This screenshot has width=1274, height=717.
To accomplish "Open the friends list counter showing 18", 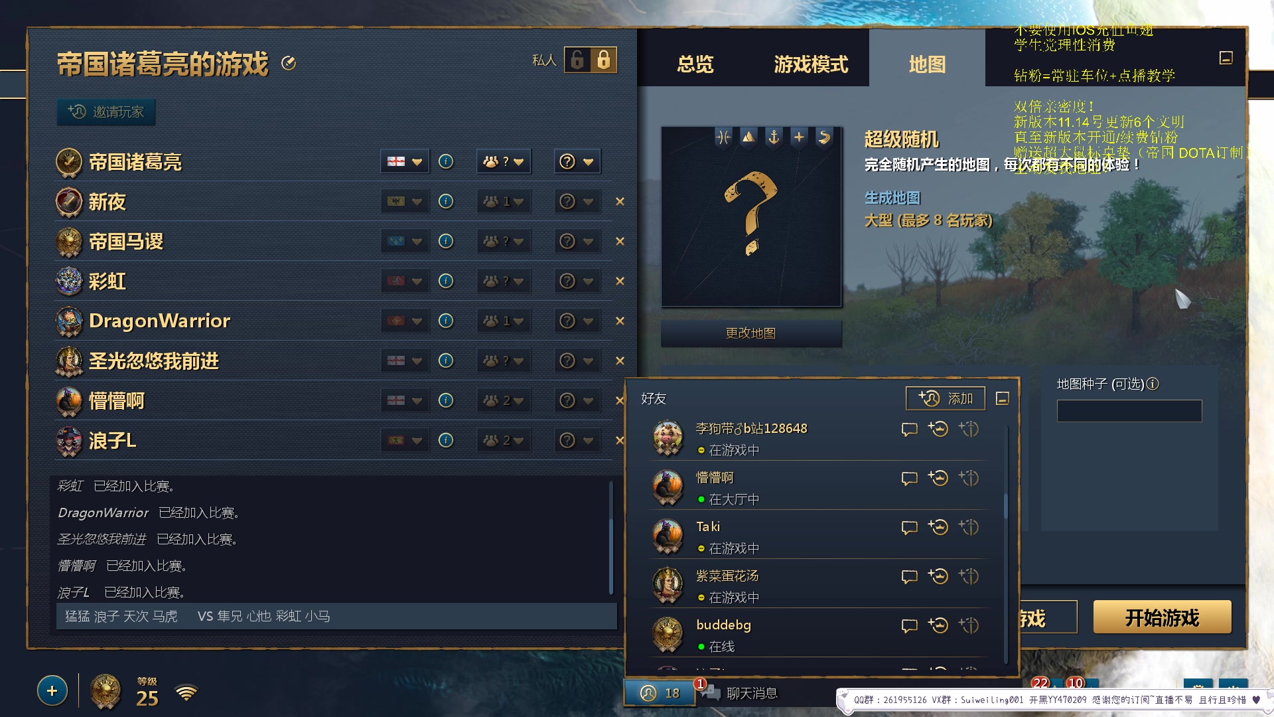I will tap(660, 693).
